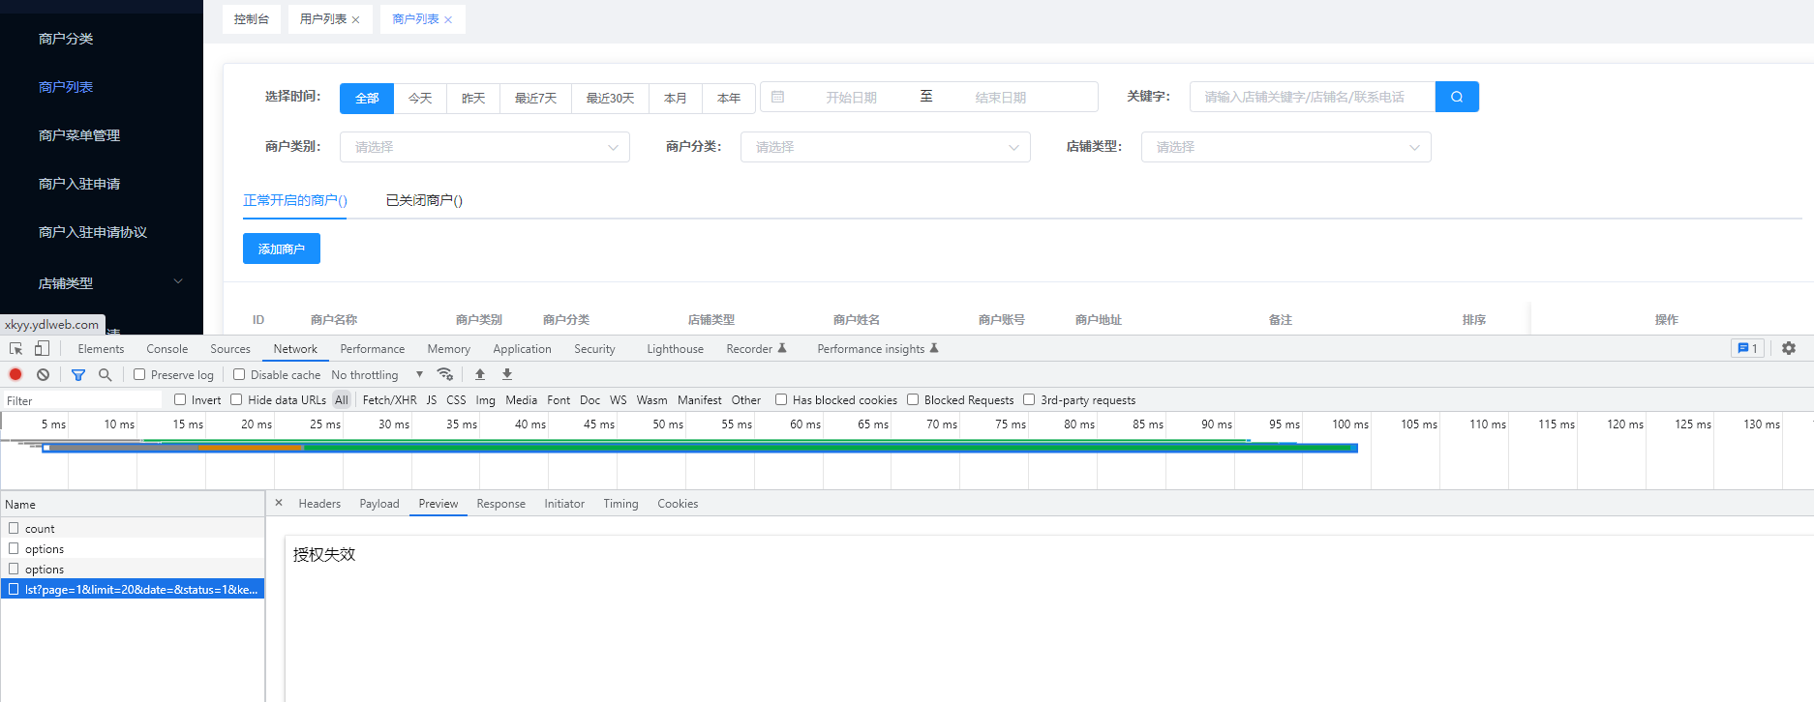Image resolution: width=1814 pixels, height=702 pixels.
Task: Close the request details pane
Action: tap(279, 503)
